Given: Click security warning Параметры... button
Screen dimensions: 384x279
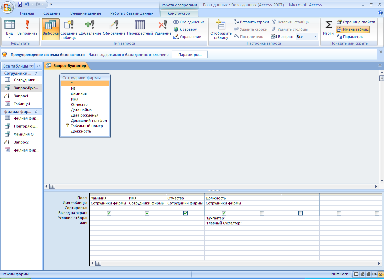Looking at the screenshot, I should 190,55.
